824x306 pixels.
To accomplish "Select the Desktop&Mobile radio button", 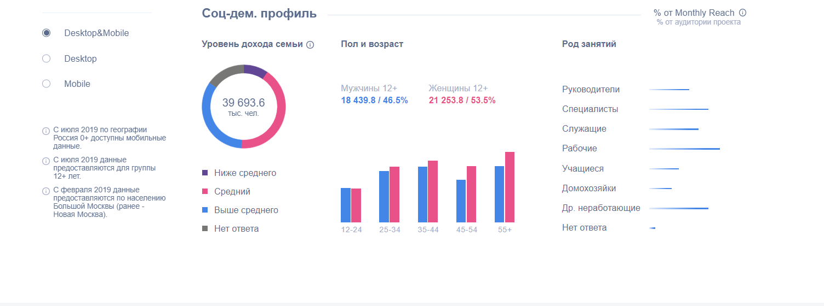I will (47, 33).
